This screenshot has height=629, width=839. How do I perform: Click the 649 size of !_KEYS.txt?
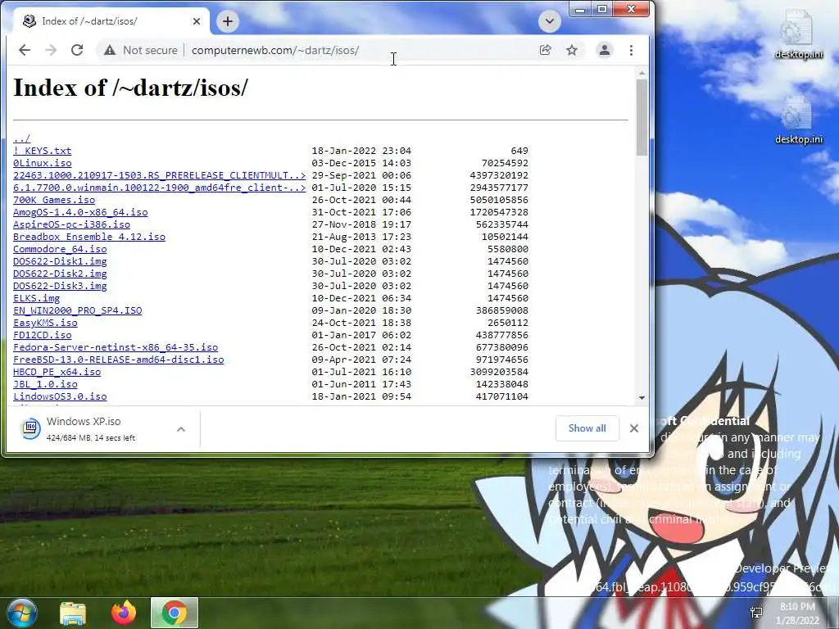519,151
